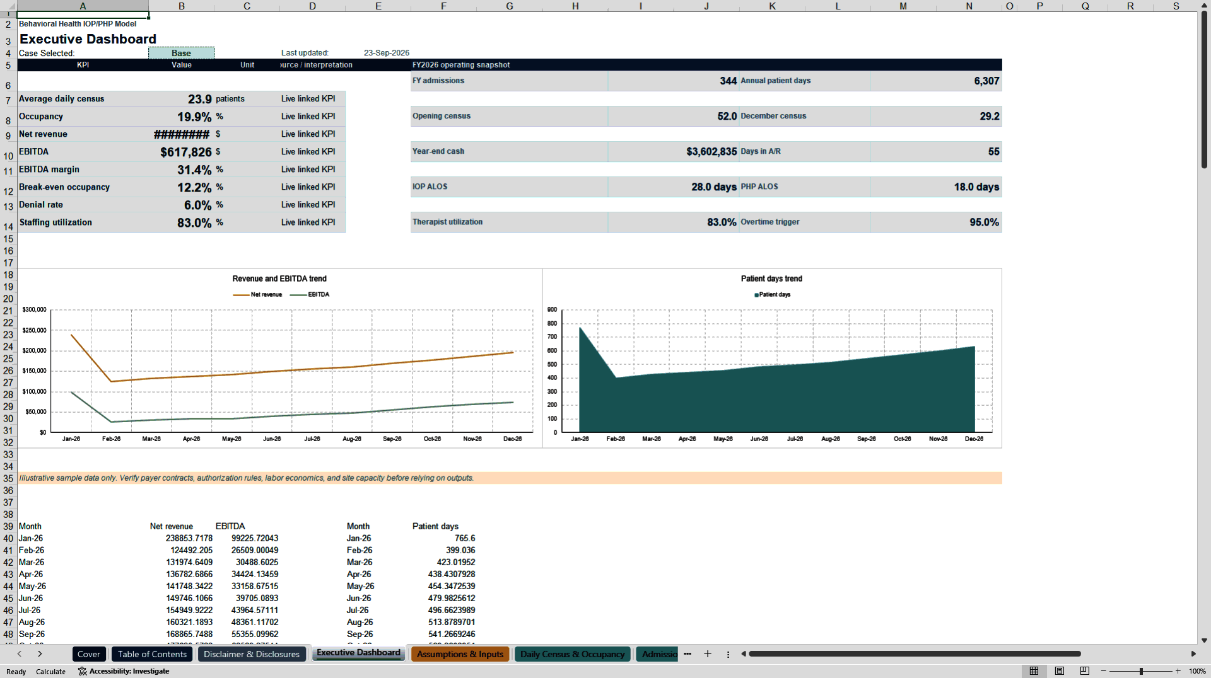This screenshot has width=1211, height=678.
Task: Click Patient days legend entry
Action: 772,294
